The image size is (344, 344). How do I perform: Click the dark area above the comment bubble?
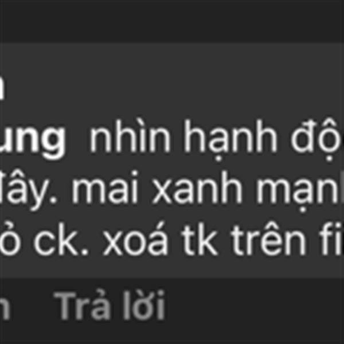(172, 21)
